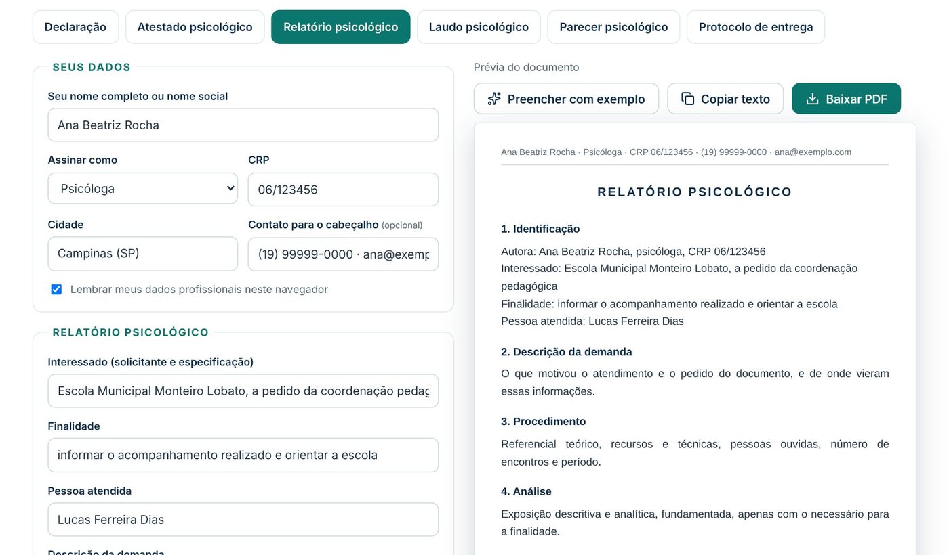Open the Assinar como dropdown
The image size is (949, 555).
click(142, 188)
